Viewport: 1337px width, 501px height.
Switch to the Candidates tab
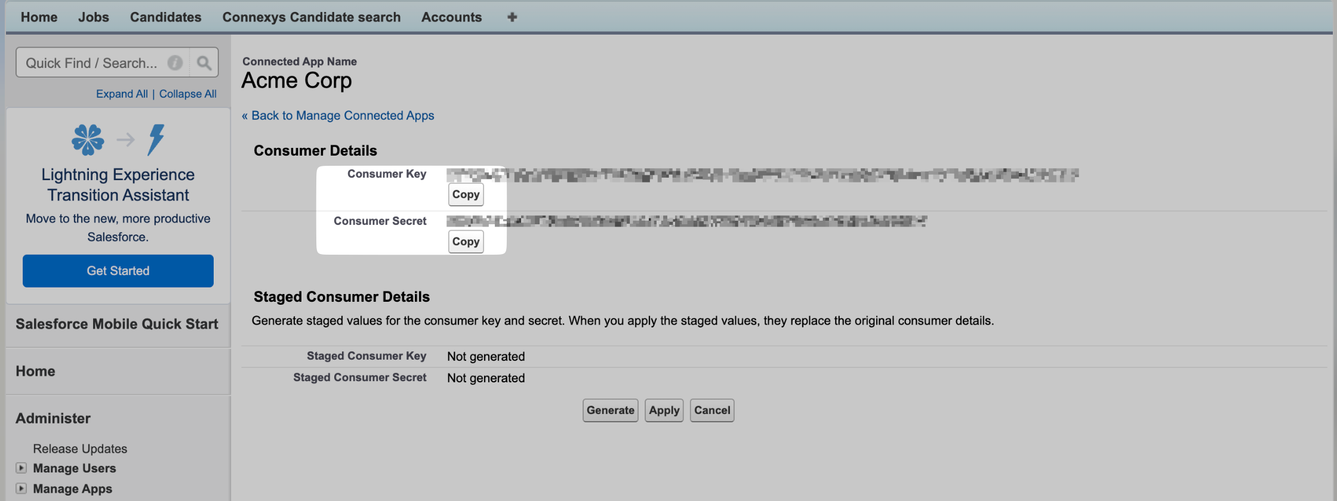[166, 17]
